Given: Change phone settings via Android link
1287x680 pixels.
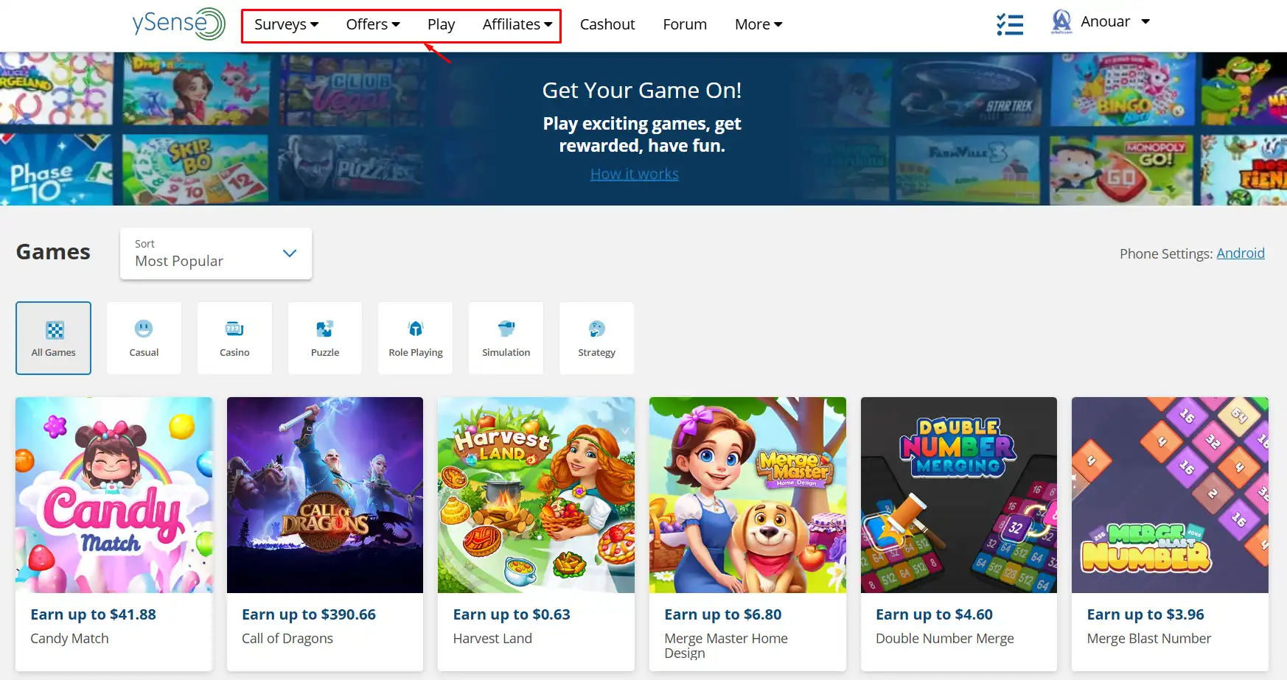Looking at the screenshot, I should click(1240, 253).
